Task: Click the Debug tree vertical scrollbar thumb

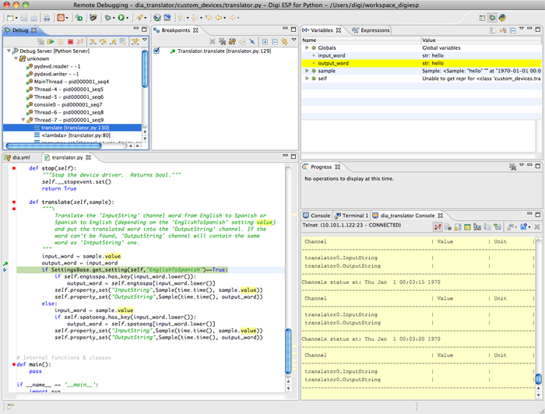Action: coord(146,68)
